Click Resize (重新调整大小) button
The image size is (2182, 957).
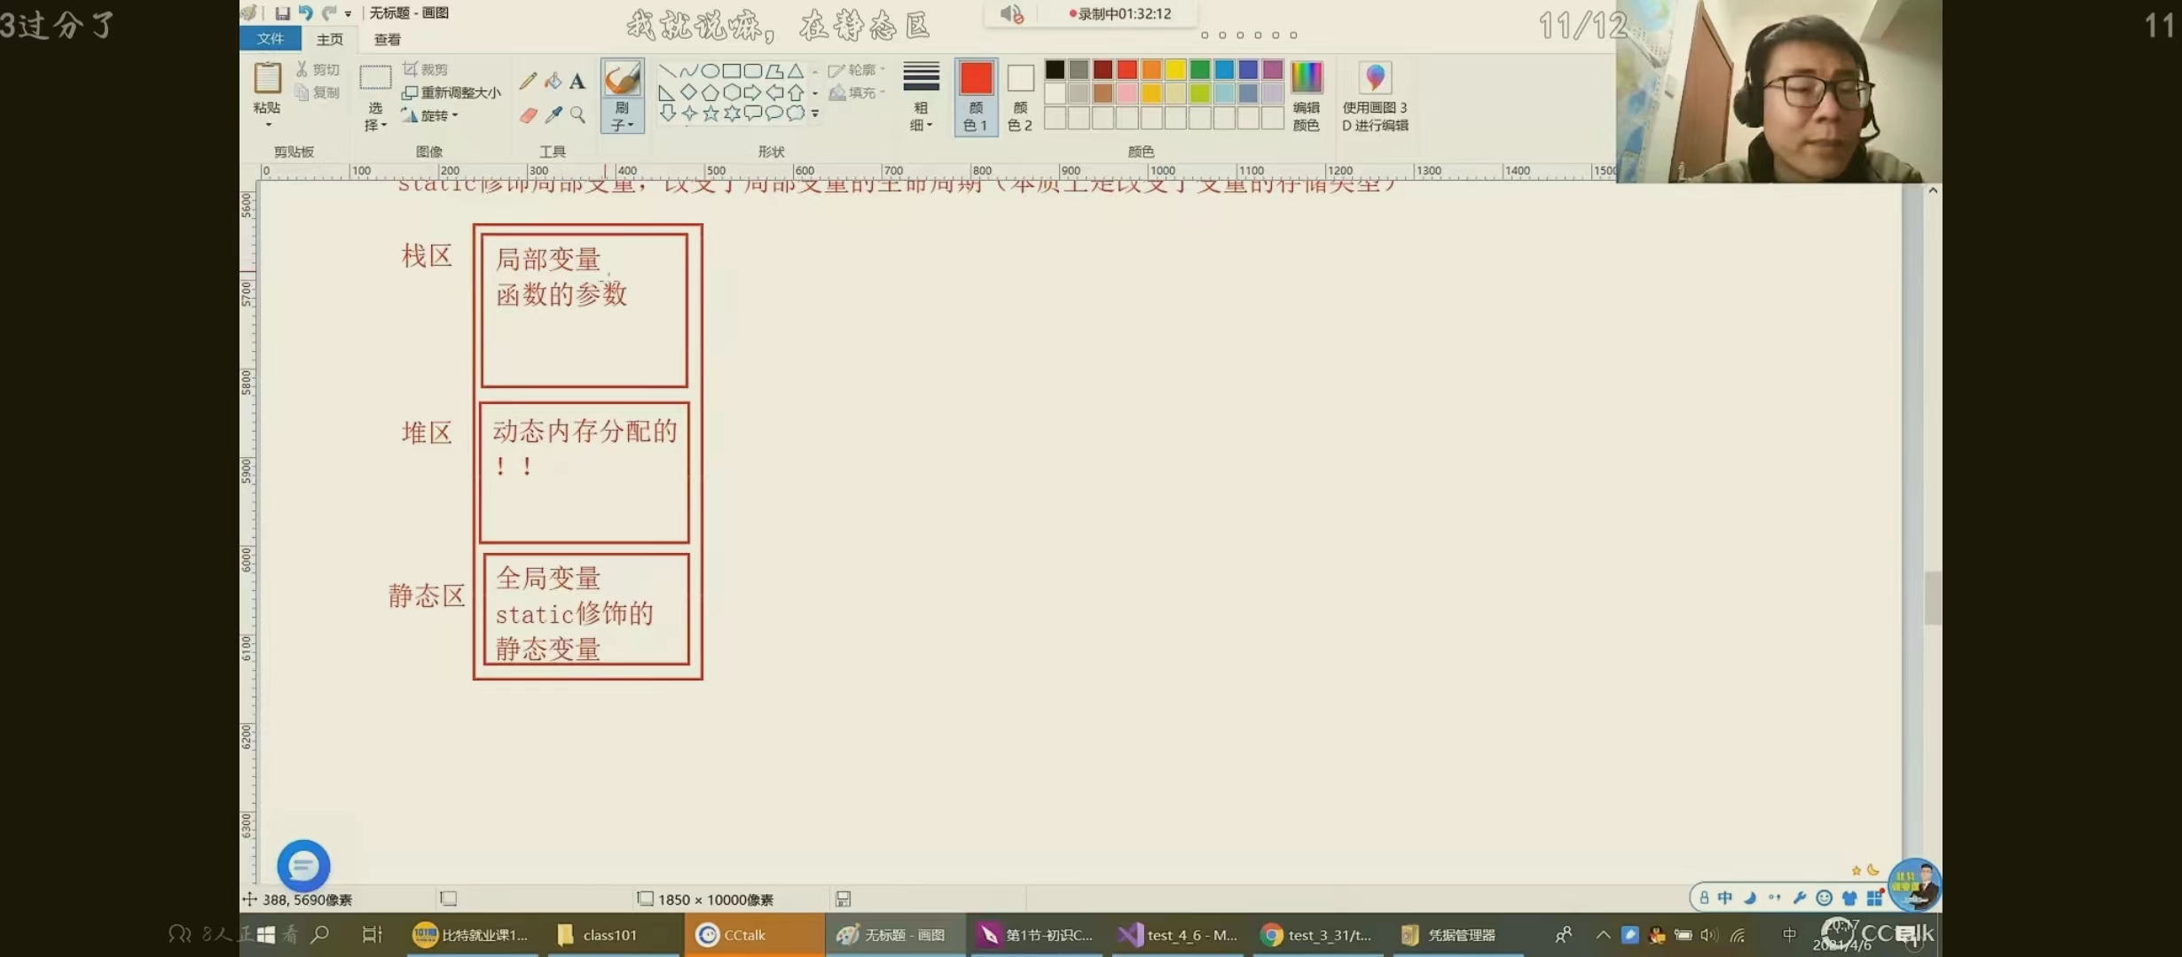click(451, 92)
